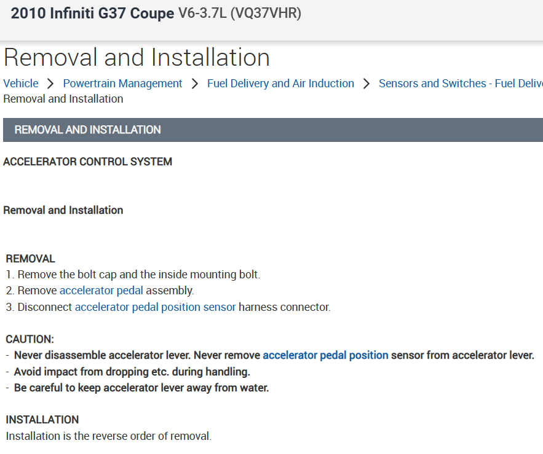The height and width of the screenshot is (454, 543).
Task: Click the bold REMOVAL step list heading
Action: click(x=31, y=259)
